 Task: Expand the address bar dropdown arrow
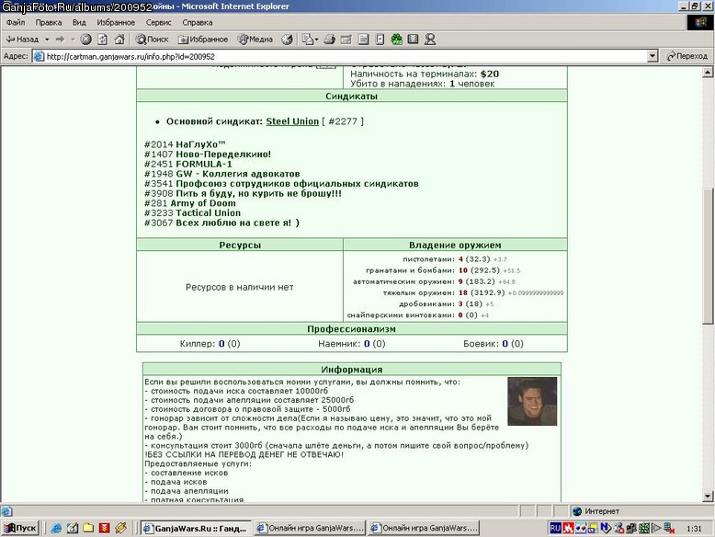click(x=653, y=56)
